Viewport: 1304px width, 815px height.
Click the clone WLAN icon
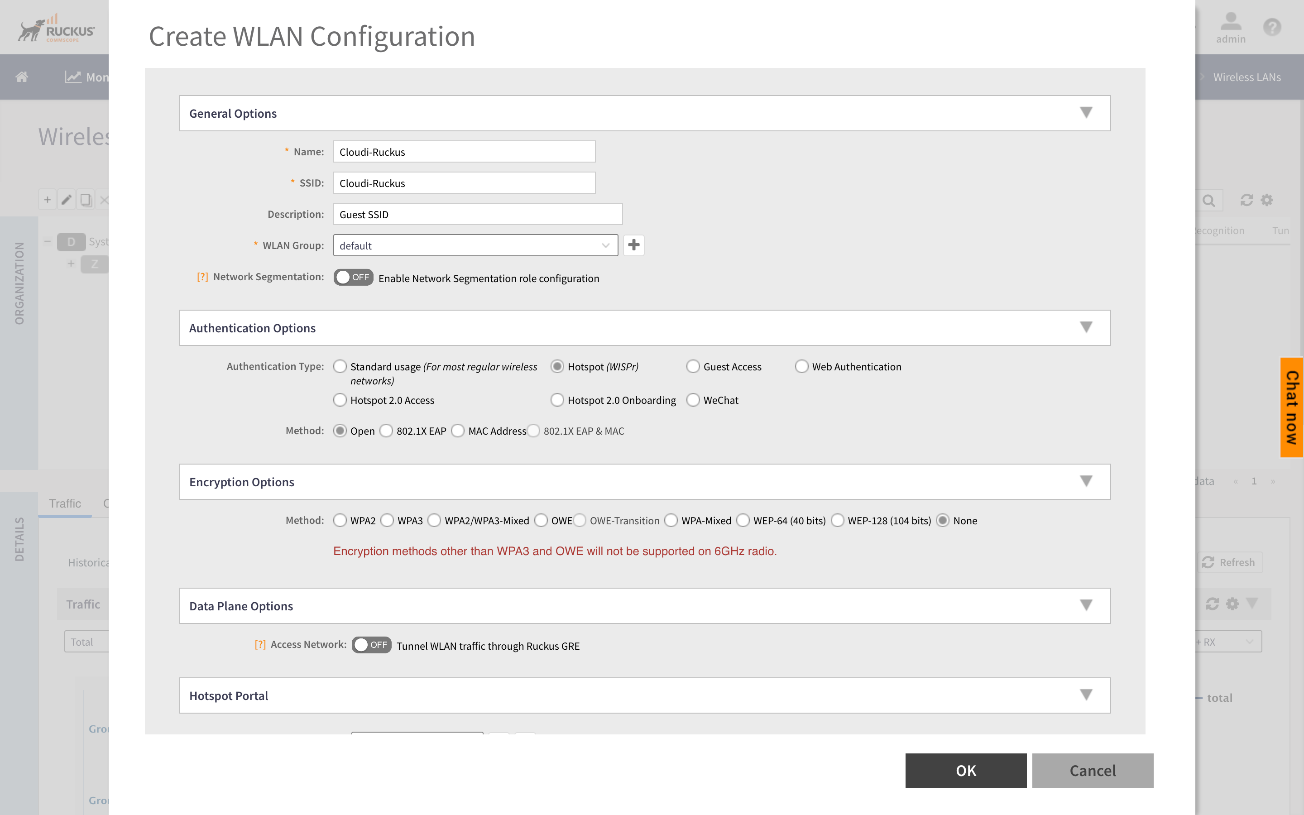click(86, 199)
